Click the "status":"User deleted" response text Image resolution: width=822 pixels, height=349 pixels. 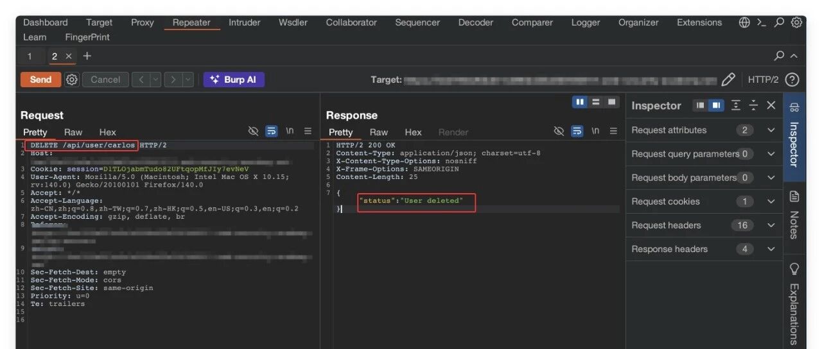click(411, 201)
